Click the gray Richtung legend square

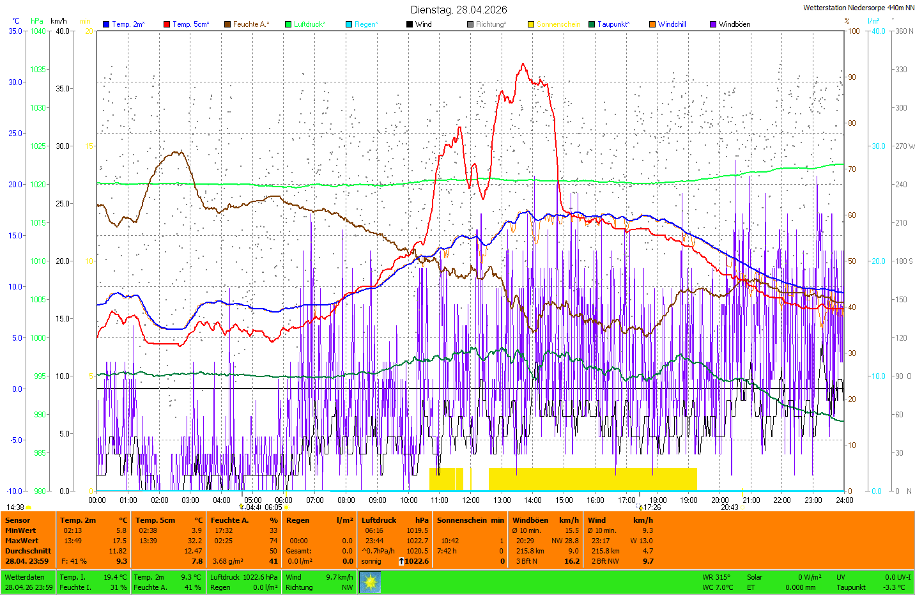pyautogui.click(x=470, y=24)
